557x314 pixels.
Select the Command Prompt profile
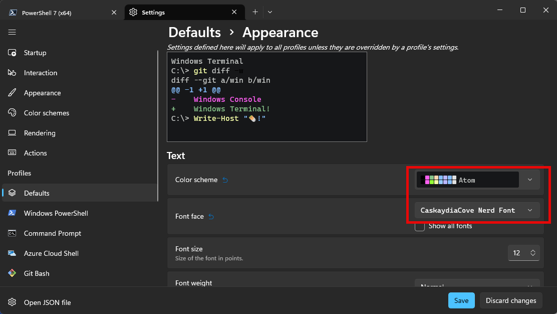click(x=80, y=233)
